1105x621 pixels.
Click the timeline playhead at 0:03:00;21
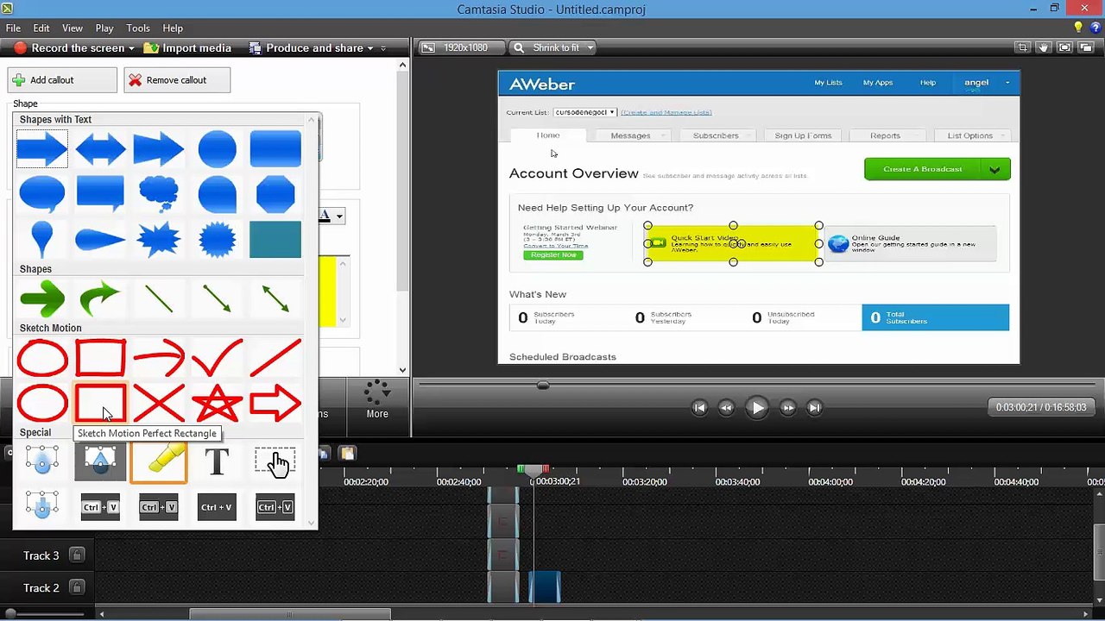click(534, 470)
